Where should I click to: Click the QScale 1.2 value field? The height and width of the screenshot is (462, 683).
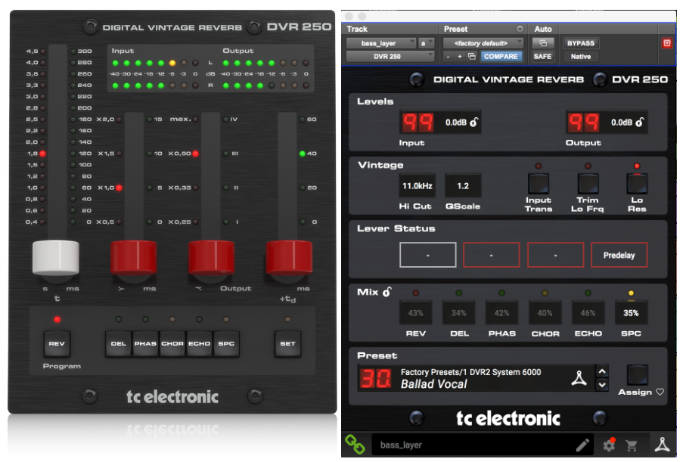point(463,186)
